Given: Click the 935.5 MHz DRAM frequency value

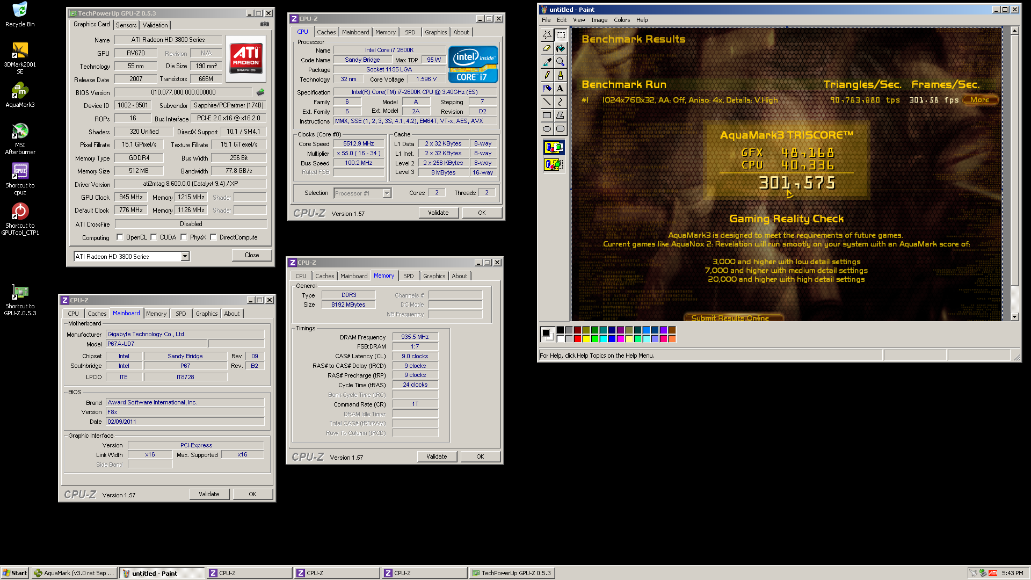Looking at the screenshot, I should (415, 337).
